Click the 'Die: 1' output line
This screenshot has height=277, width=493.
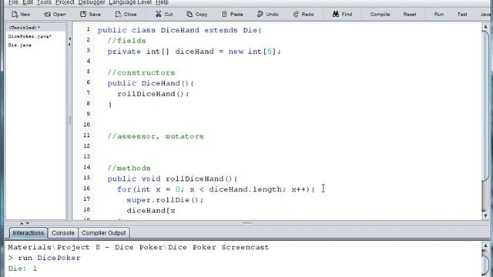pos(22,269)
